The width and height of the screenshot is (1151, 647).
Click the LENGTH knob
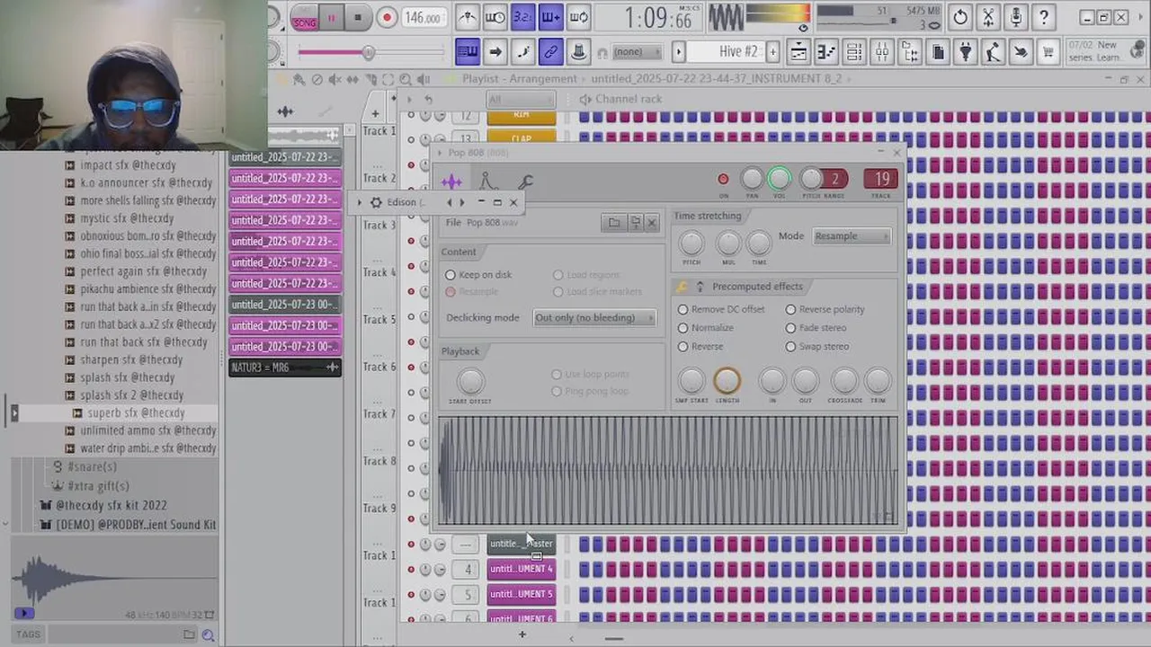[727, 381]
